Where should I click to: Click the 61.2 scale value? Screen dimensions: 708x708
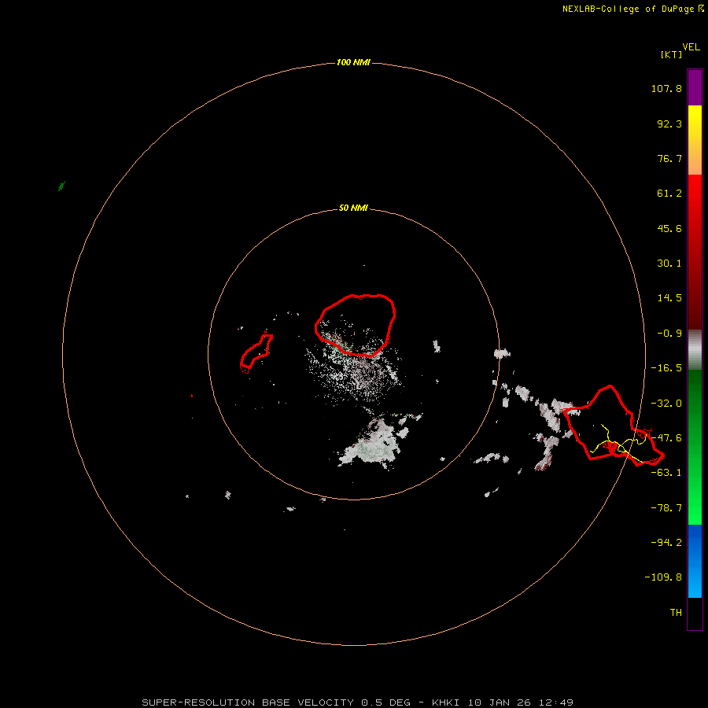(x=669, y=194)
